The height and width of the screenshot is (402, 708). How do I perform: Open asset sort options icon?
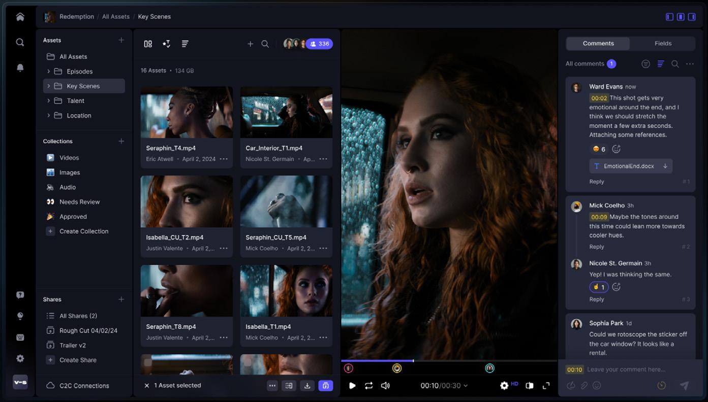[x=166, y=44]
